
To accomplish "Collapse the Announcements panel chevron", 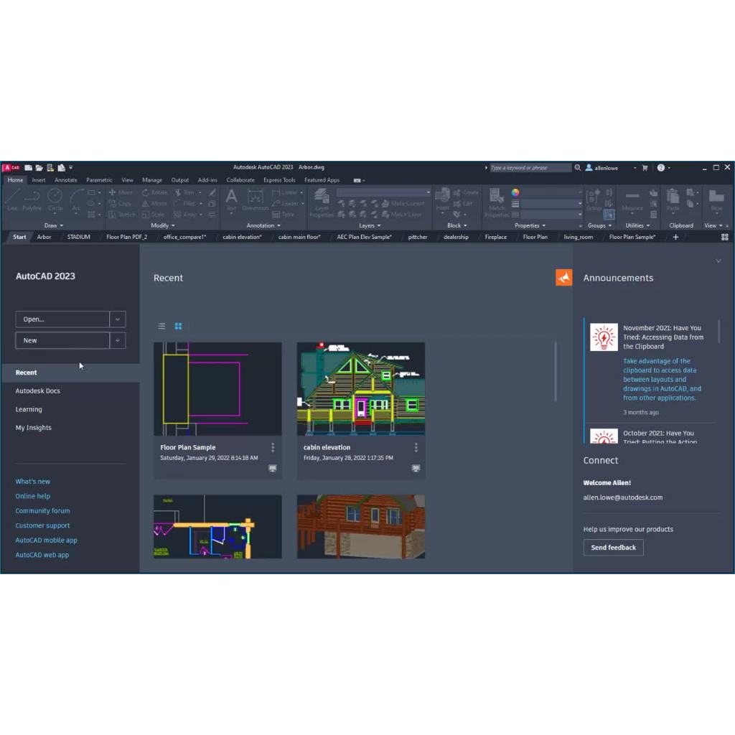I will point(718,261).
